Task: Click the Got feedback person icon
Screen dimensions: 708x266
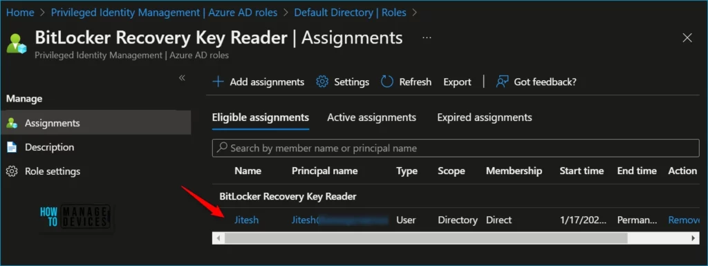Action: coord(502,82)
